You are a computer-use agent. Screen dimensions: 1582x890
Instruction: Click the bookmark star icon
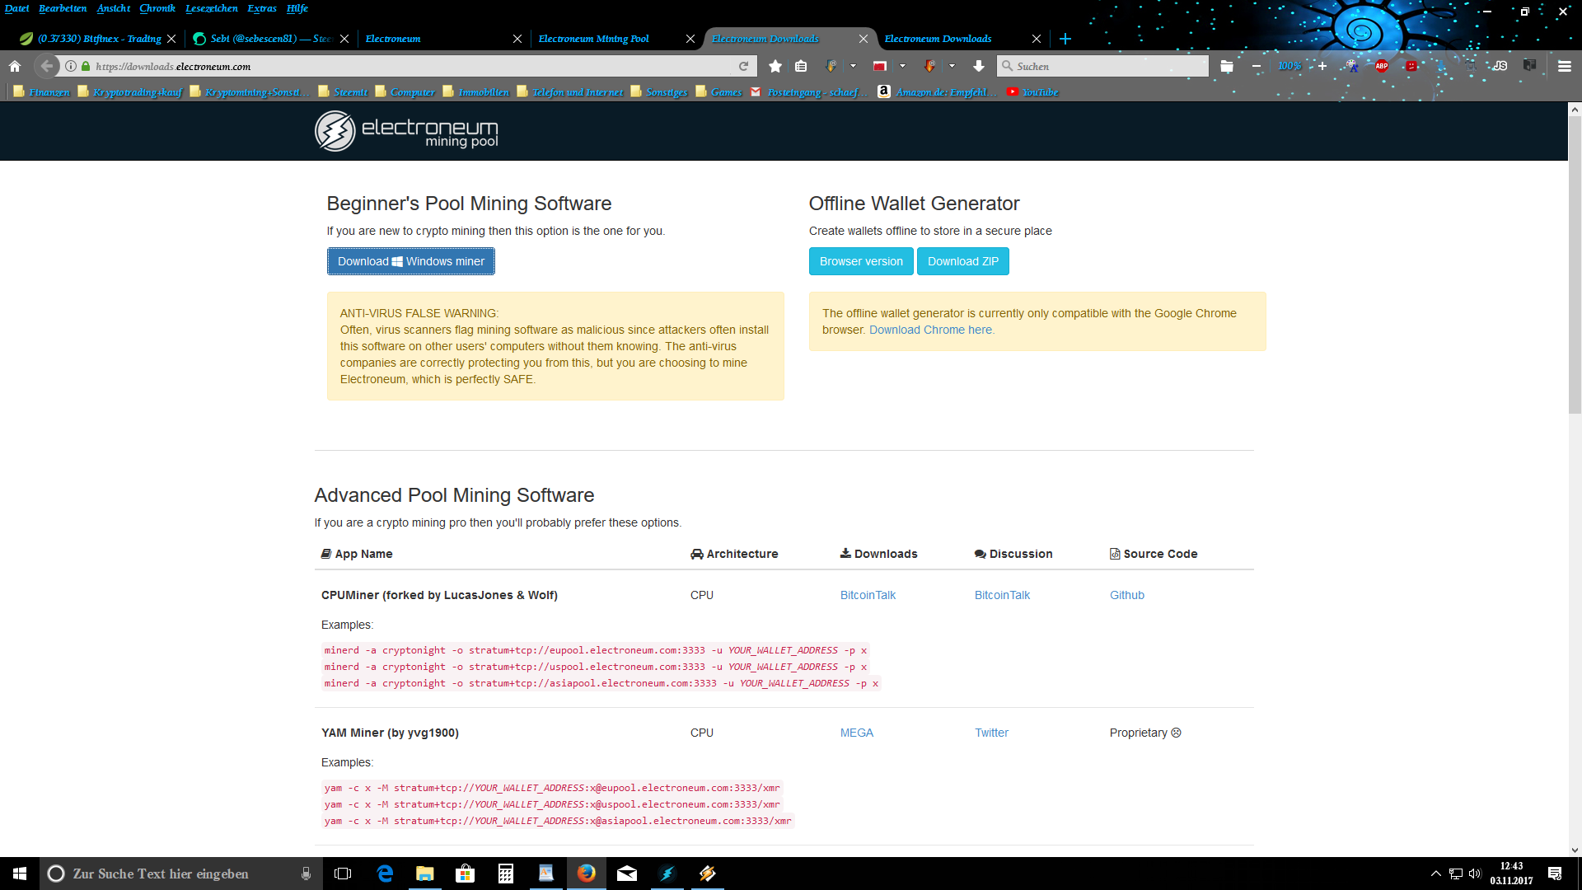775,66
